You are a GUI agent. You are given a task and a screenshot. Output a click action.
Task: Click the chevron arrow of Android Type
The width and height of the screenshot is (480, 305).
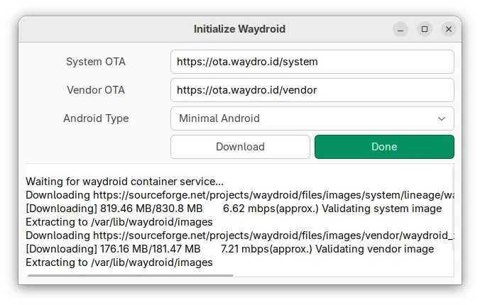442,118
